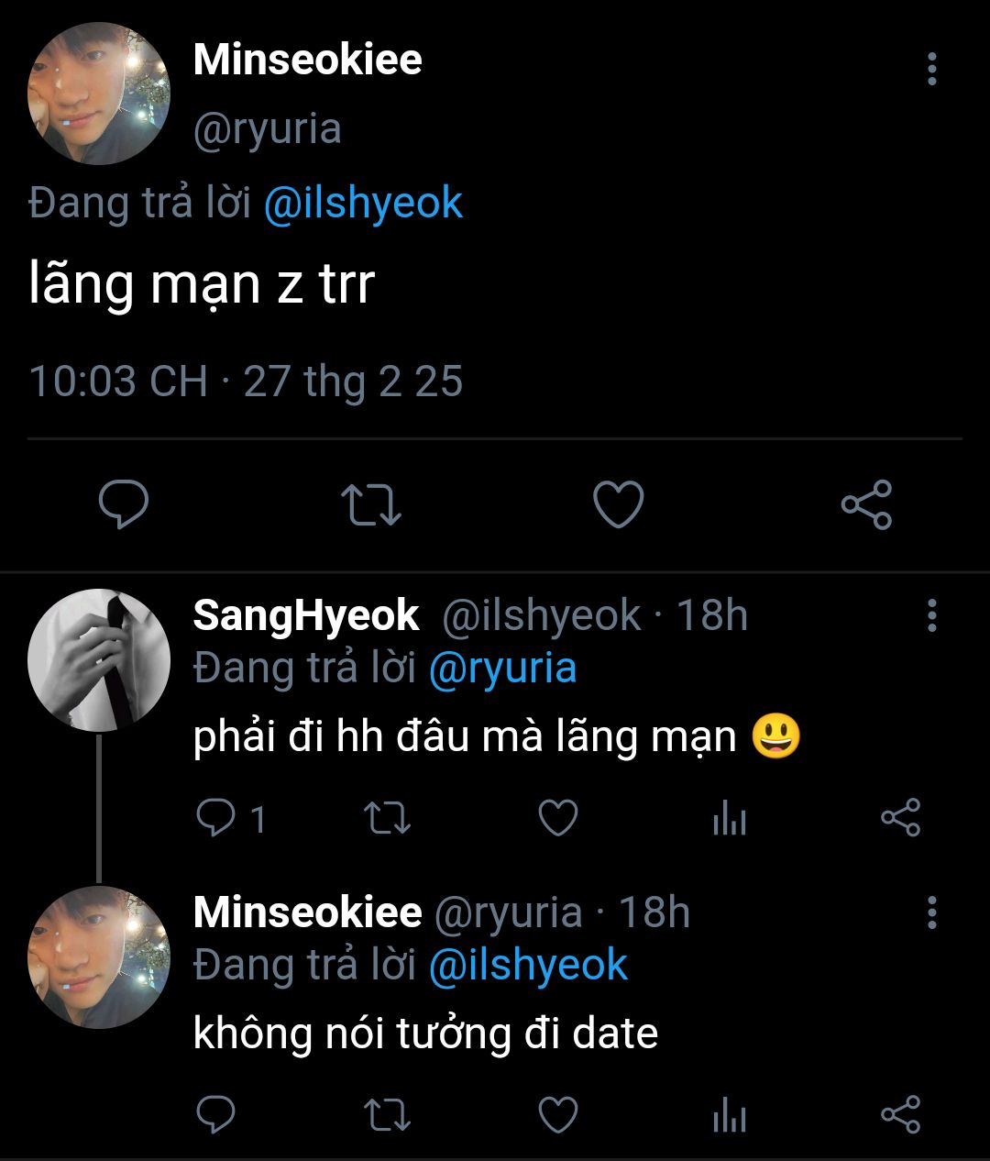Retweet SangHyeok's reply
Viewport: 990px width, 1161px height.
tap(387, 818)
